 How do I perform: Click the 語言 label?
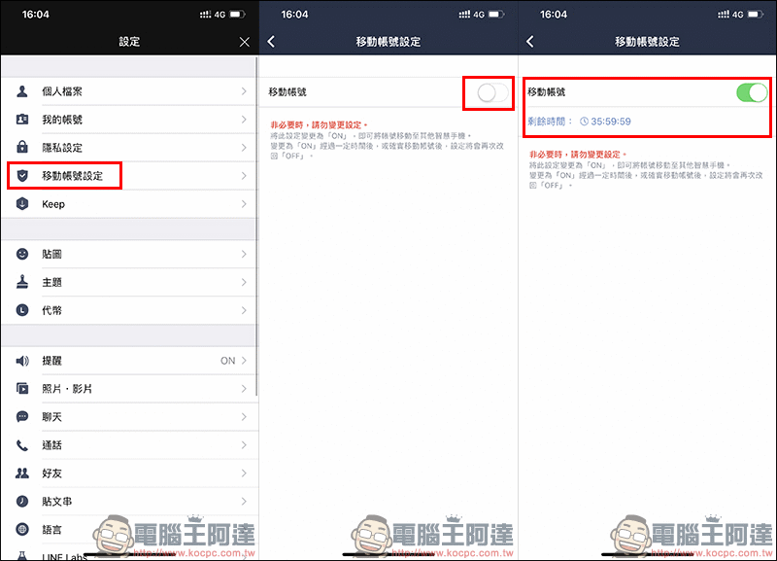(52, 530)
